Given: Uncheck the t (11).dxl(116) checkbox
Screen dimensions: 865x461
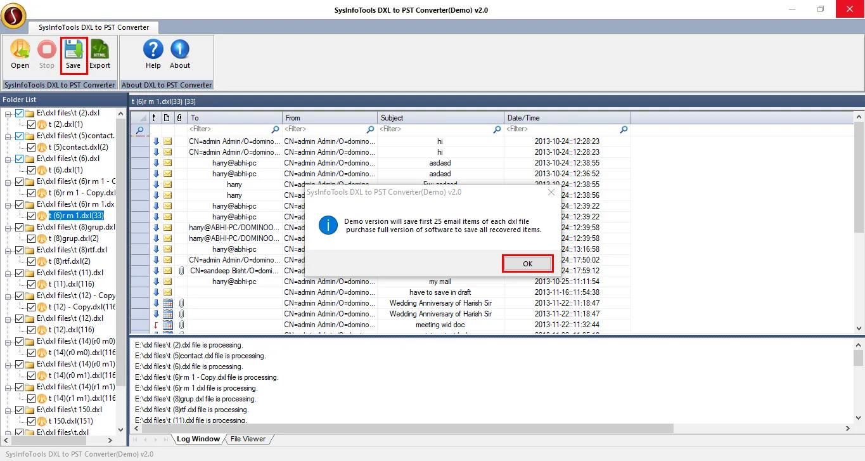Looking at the screenshot, I should (32, 284).
